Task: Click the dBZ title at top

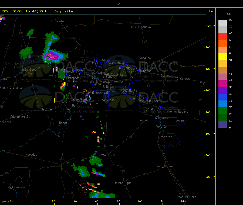Action: [121, 4]
